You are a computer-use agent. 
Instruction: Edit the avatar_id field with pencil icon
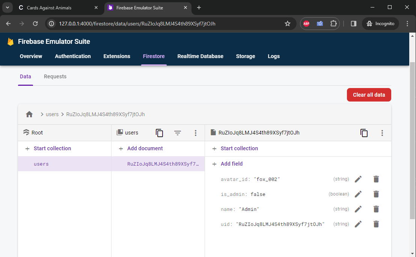[358, 179]
